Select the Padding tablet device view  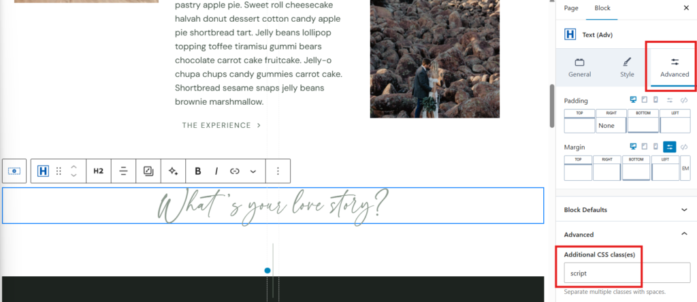[645, 100]
